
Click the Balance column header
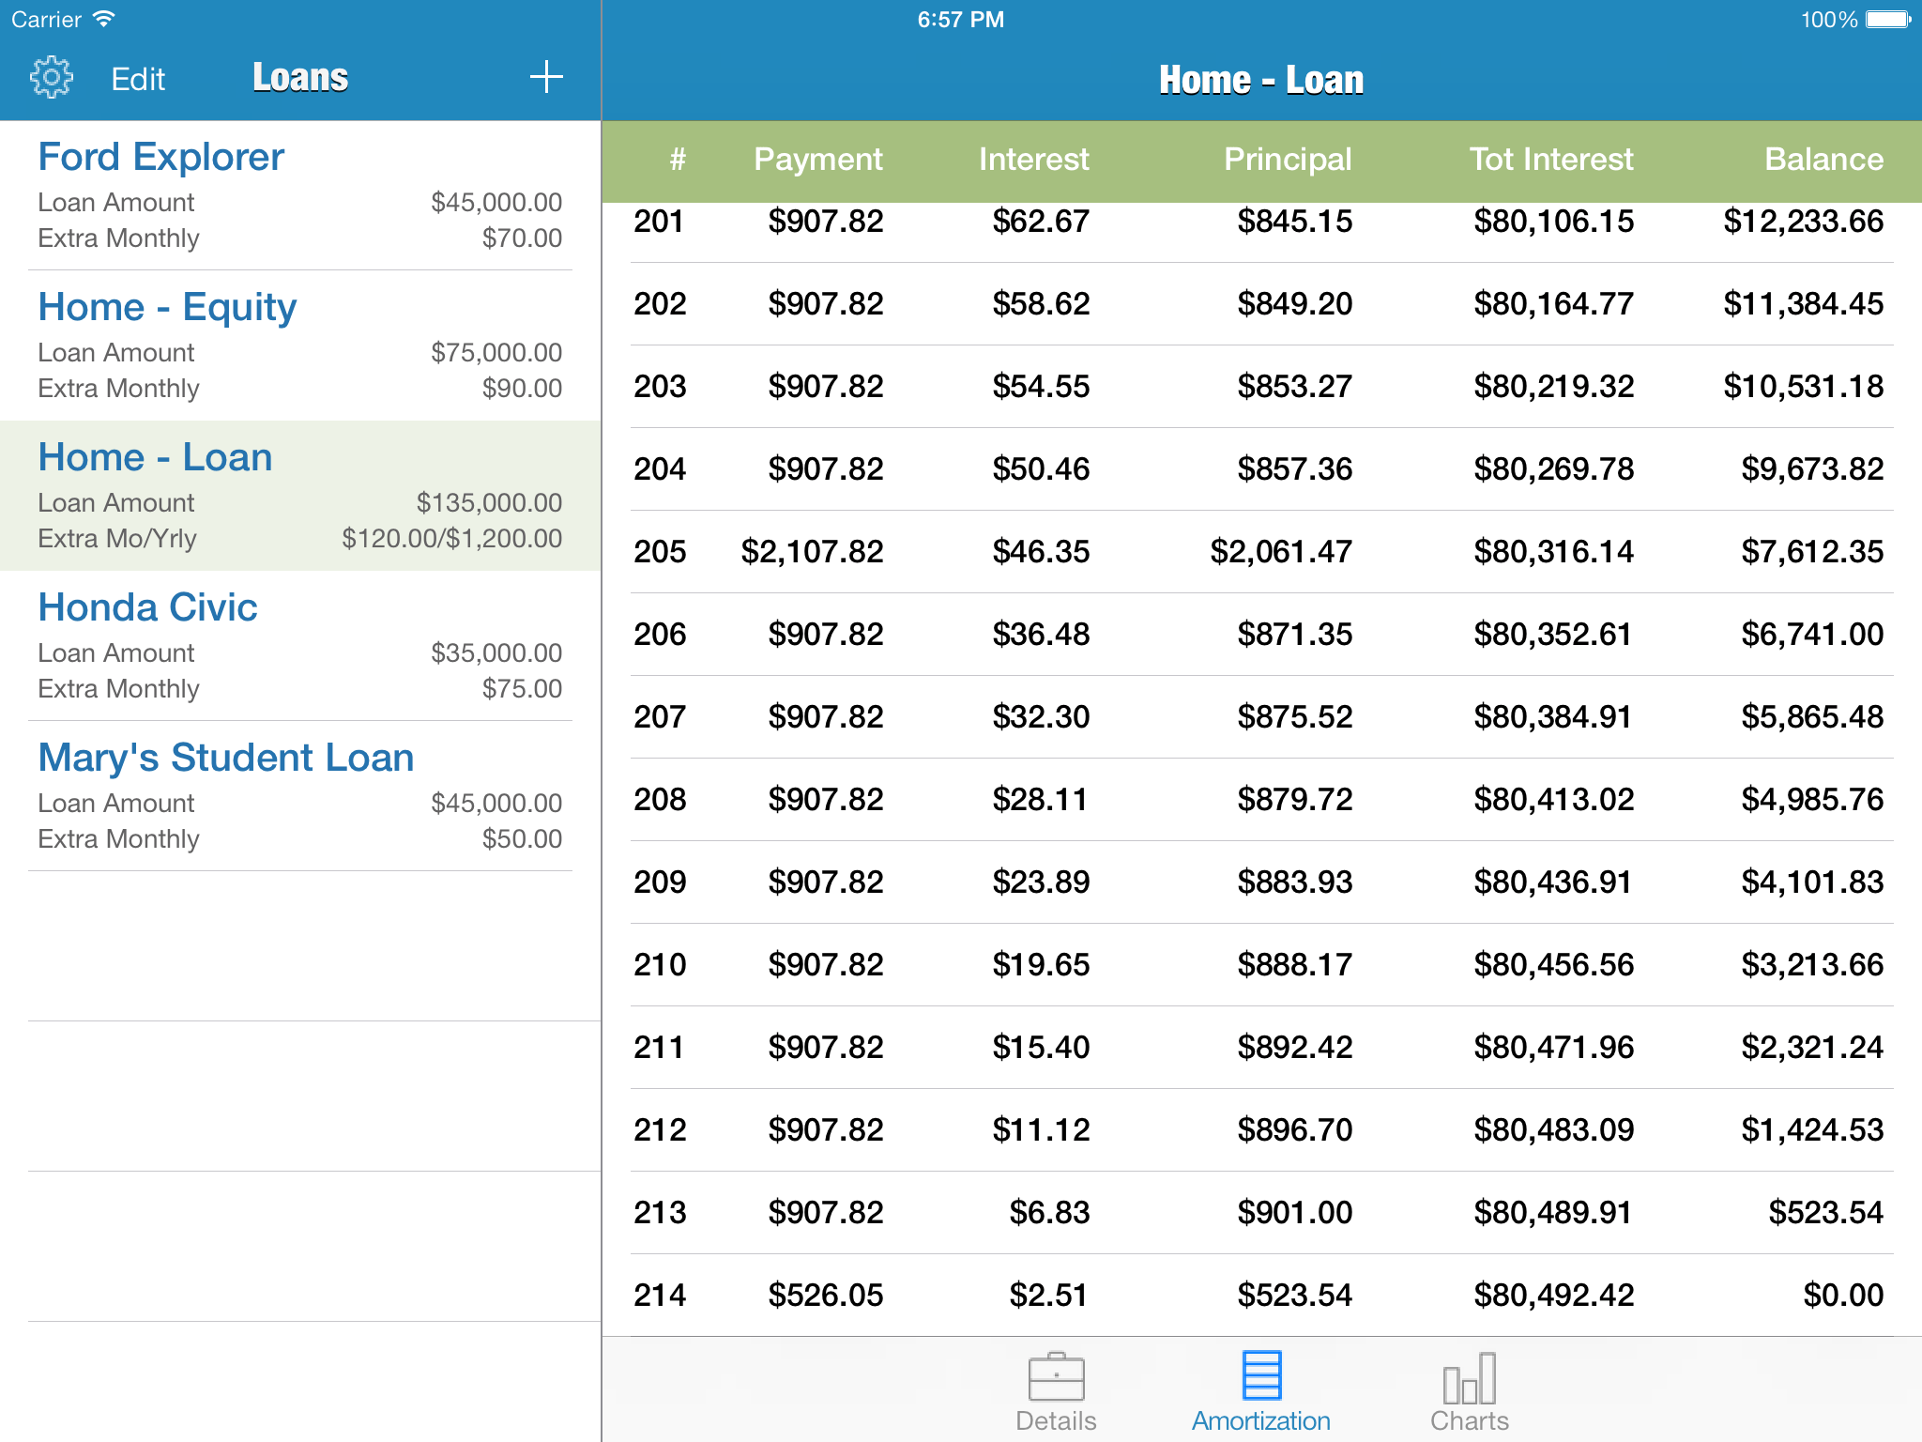[x=1823, y=160]
